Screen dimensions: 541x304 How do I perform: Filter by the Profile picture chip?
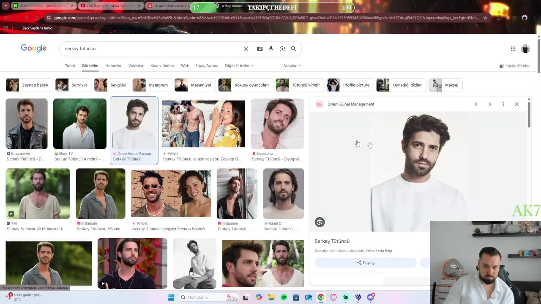pos(350,85)
